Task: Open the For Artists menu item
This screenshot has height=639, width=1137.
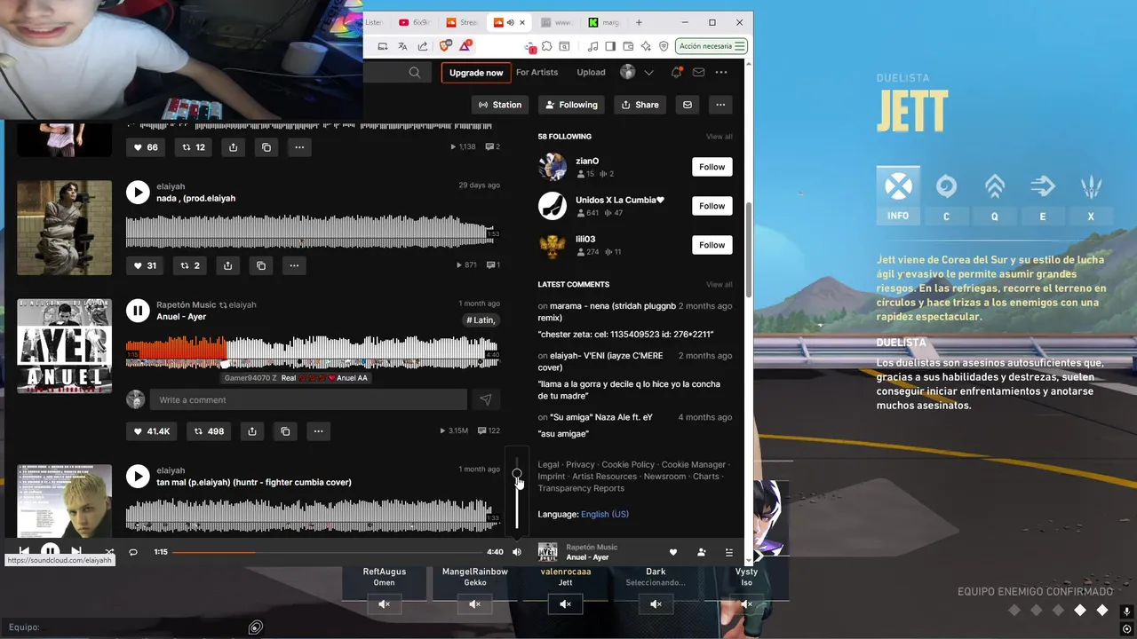Action: pos(537,73)
